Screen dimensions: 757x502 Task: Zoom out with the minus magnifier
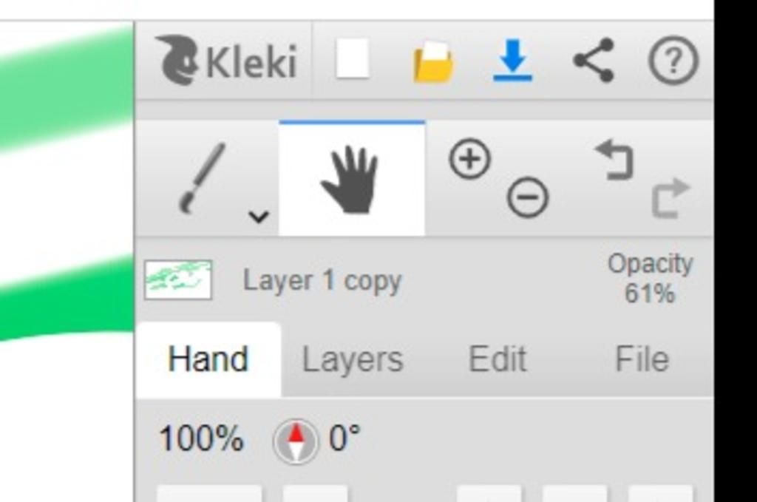pos(528,198)
